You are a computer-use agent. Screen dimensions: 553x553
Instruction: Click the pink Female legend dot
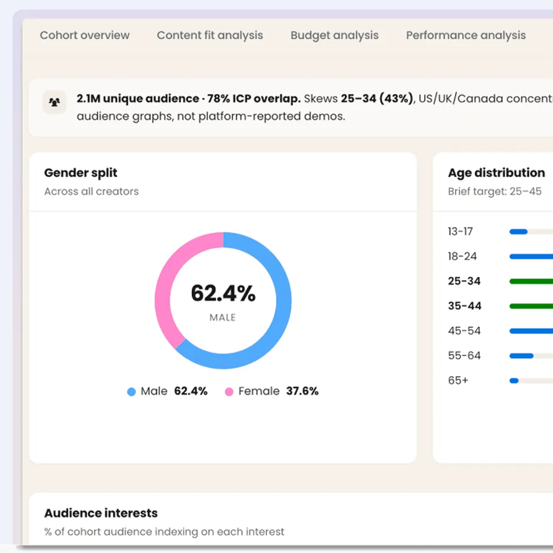229,392
